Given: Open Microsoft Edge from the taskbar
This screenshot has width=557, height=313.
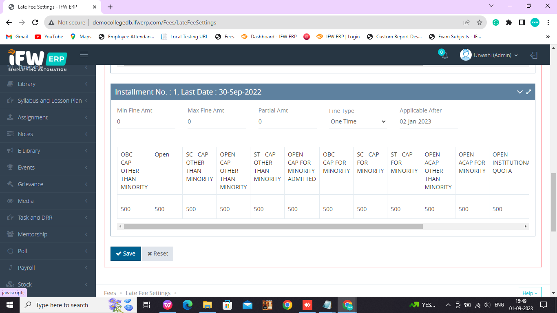Looking at the screenshot, I should point(187,305).
